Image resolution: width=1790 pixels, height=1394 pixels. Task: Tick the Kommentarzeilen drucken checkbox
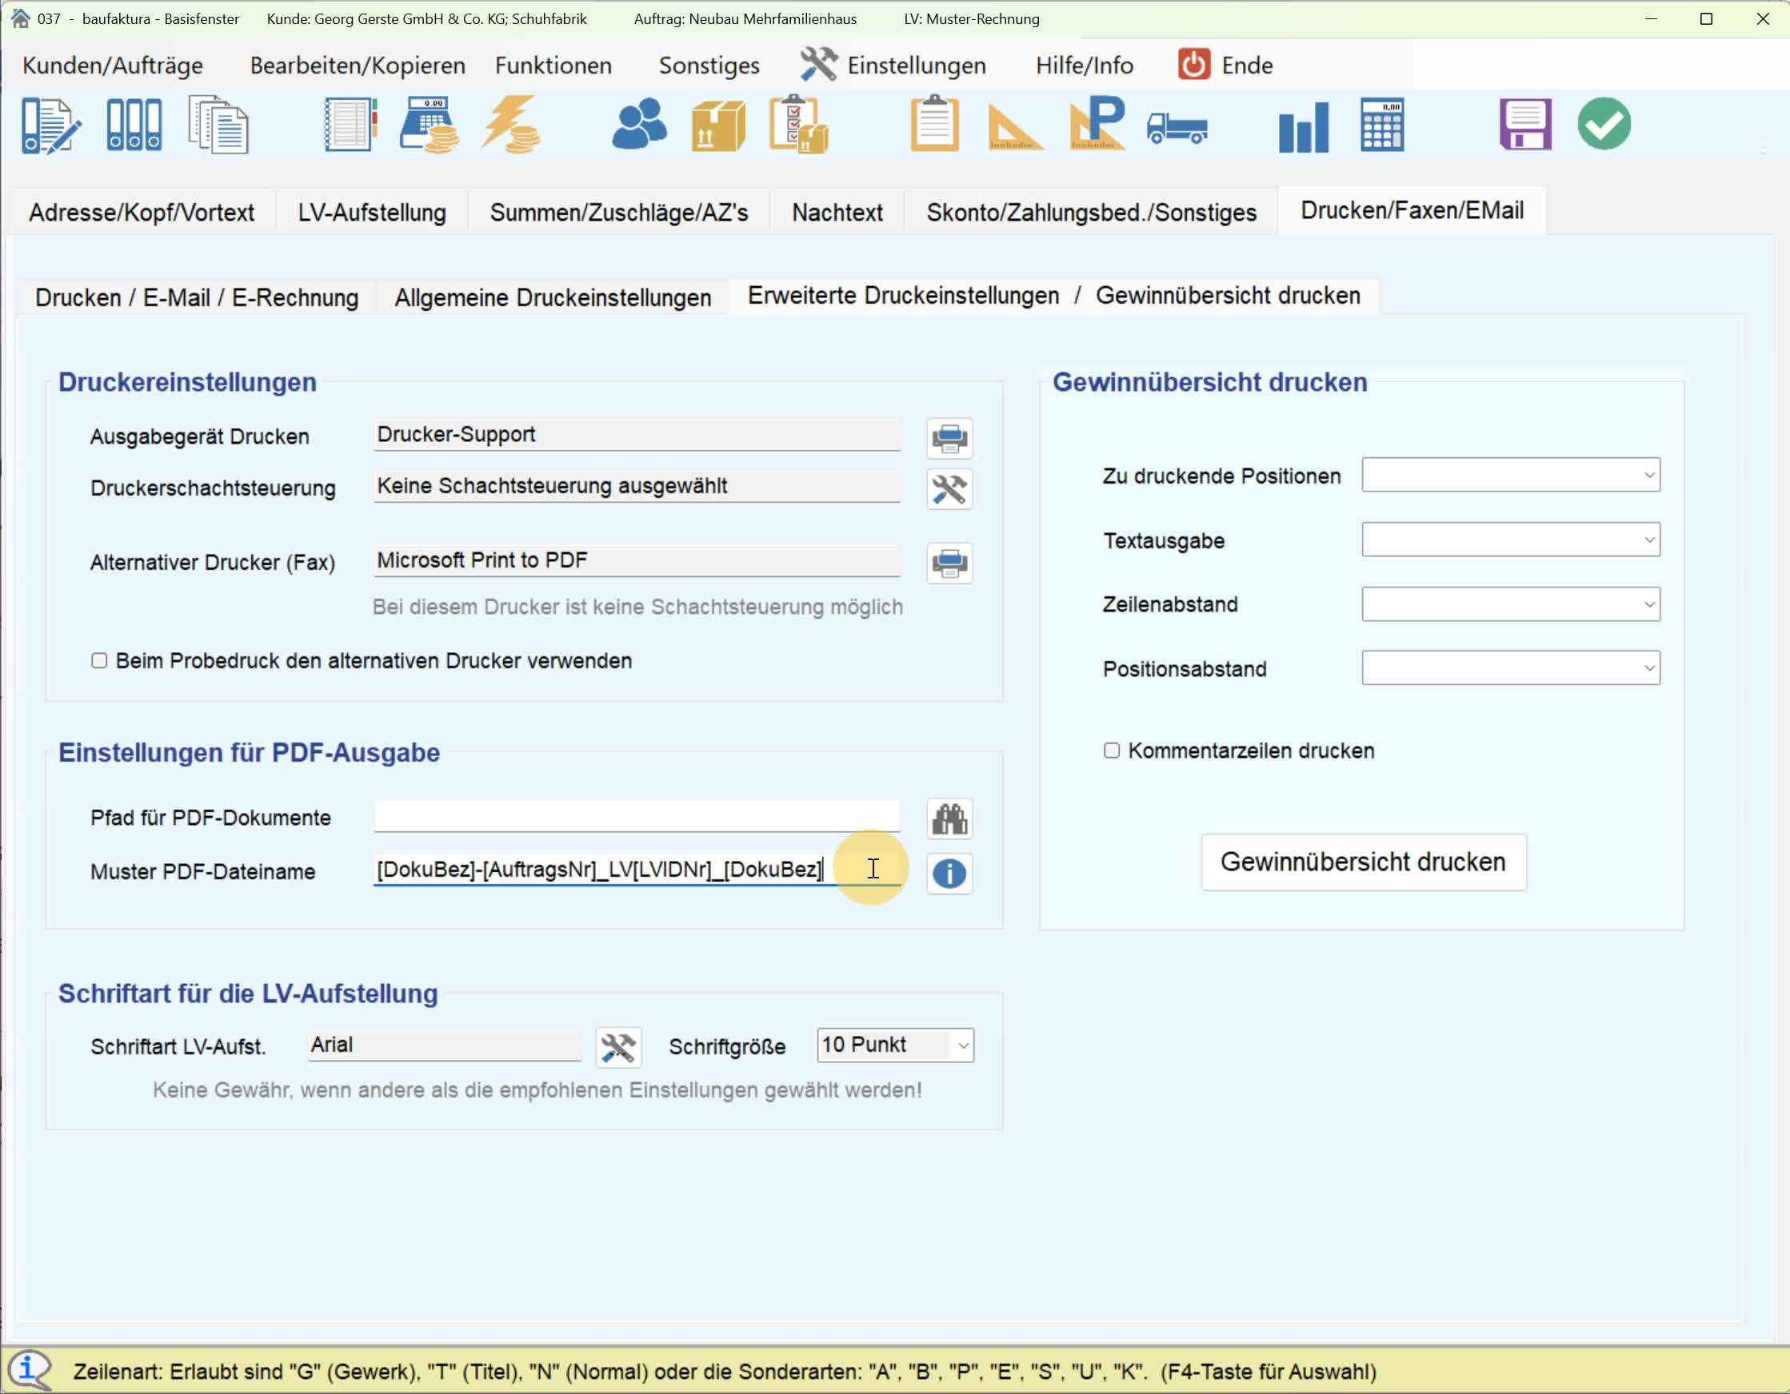(1112, 751)
